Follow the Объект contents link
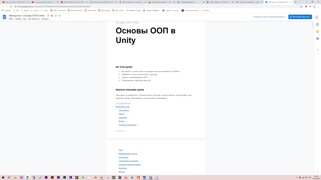The width and height of the screenshot is (321, 180). tap(121, 114)
